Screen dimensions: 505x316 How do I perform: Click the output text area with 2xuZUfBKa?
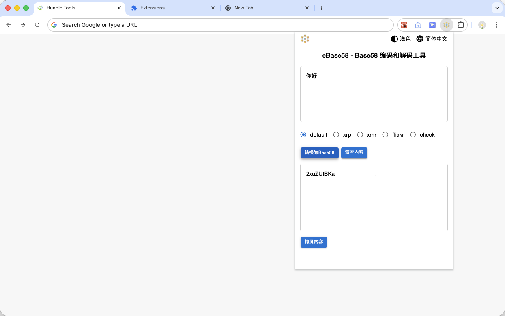click(x=374, y=197)
